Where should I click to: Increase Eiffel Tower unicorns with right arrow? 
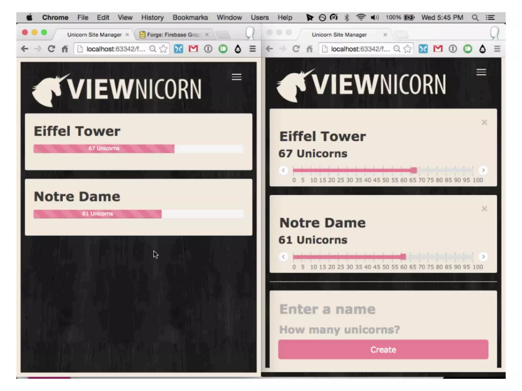point(483,170)
